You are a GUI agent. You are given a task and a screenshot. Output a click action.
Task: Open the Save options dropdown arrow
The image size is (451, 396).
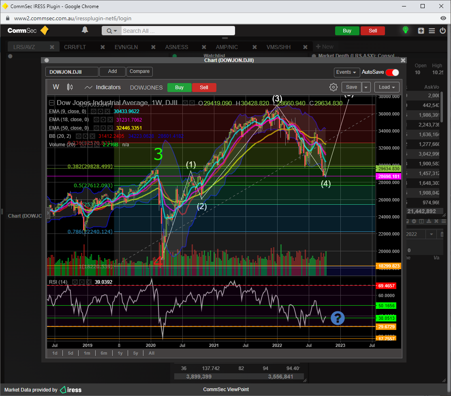pos(366,87)
